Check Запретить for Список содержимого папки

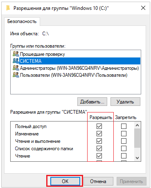tap(124, 148)
